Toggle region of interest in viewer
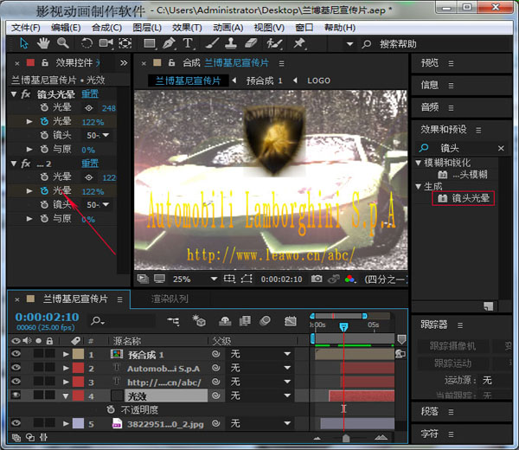 click(229, 279)
